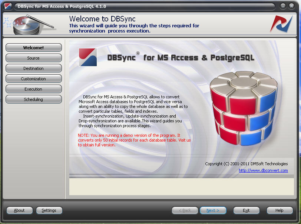
Task: Visit the dbconvert.com website link
Action: [x=263, y=170]
